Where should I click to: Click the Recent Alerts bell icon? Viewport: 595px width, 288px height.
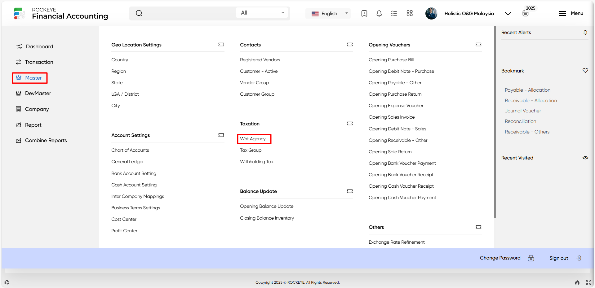pyautogui.click(x=585, y=32)
